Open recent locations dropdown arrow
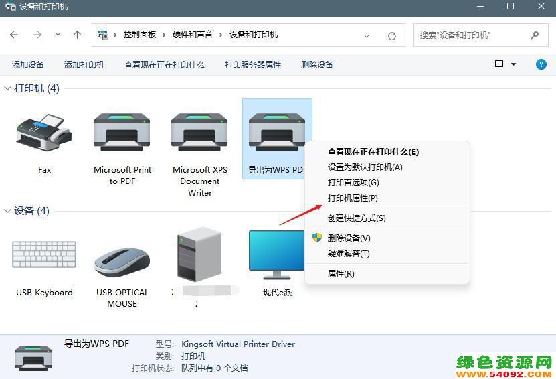This screenshot has height=379, width=556. [x=58, y=35]
